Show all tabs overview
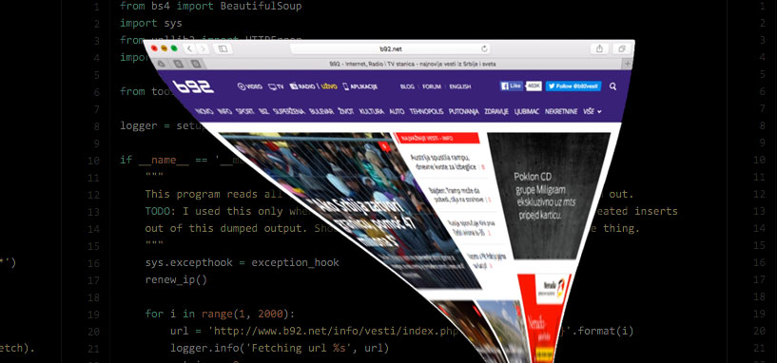Image resolution: width=777 pixels, height=363 pixels. click(x=621, y=48)
